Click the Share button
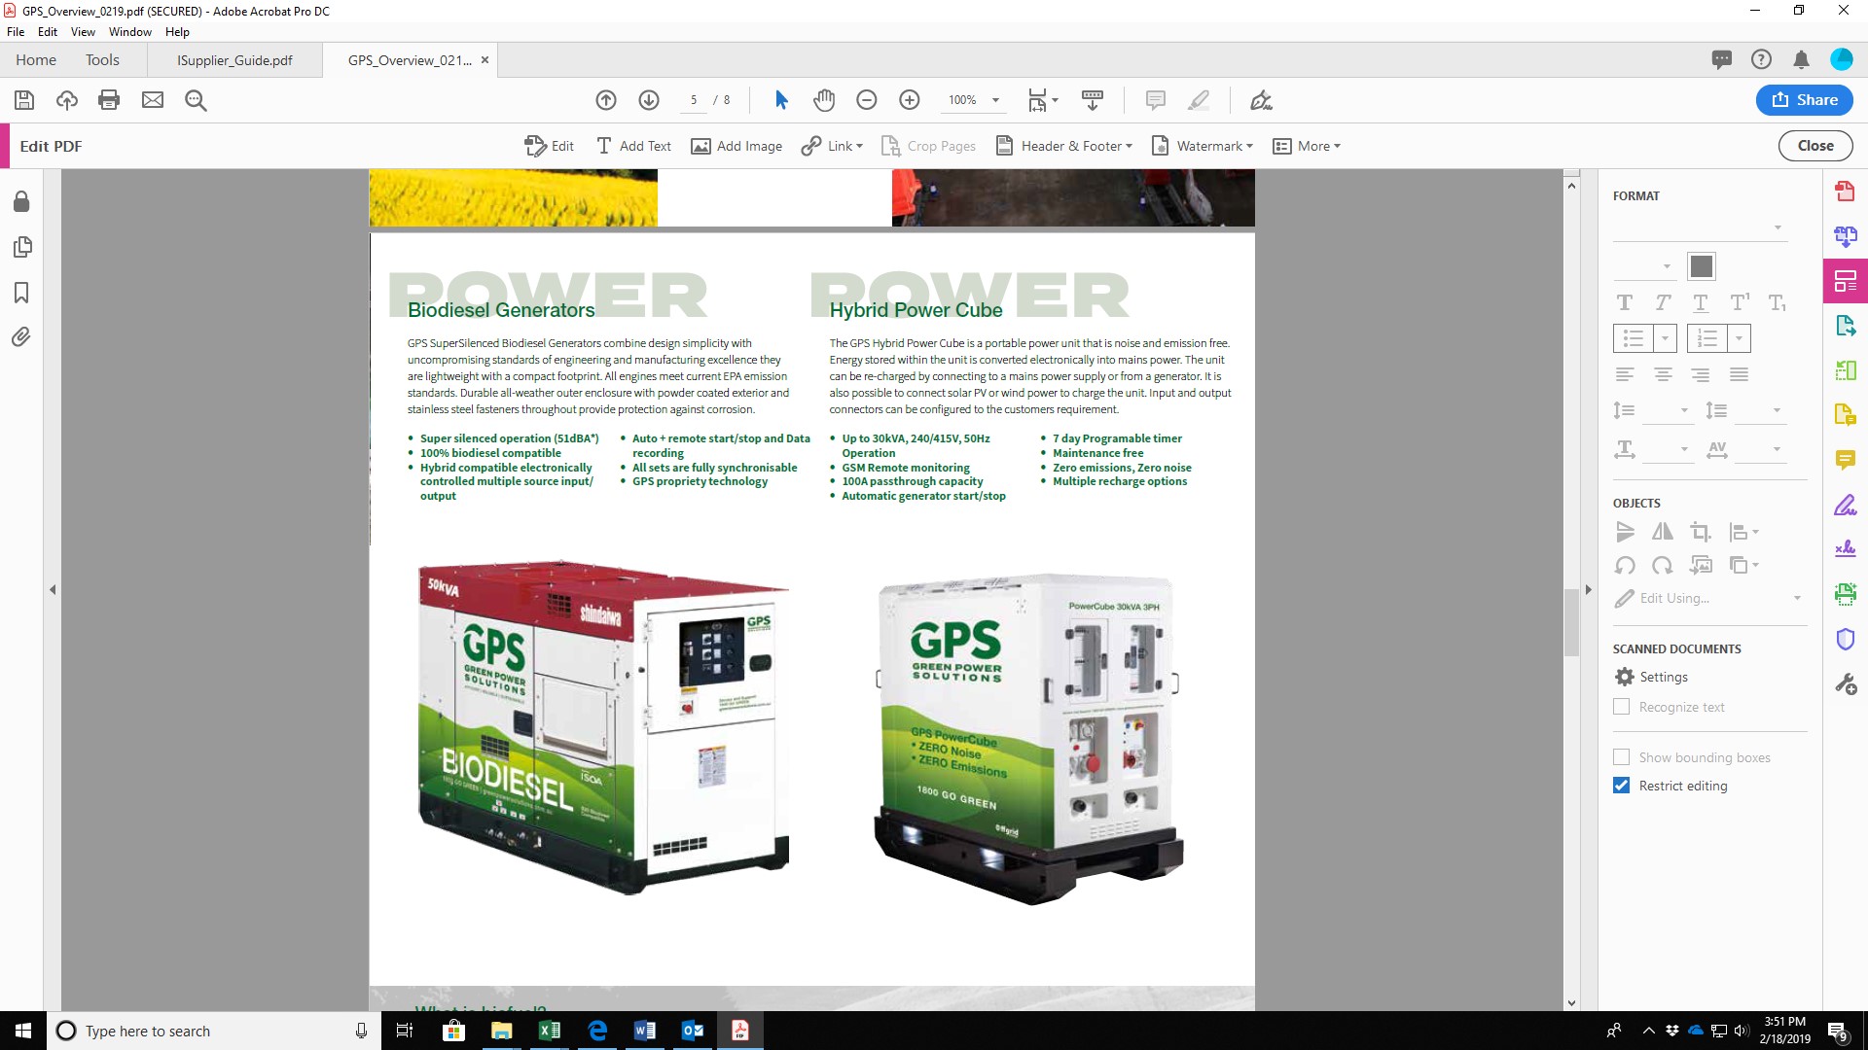Image resolution: width=1868 pixels, height=1050 pixels. 1804,100
